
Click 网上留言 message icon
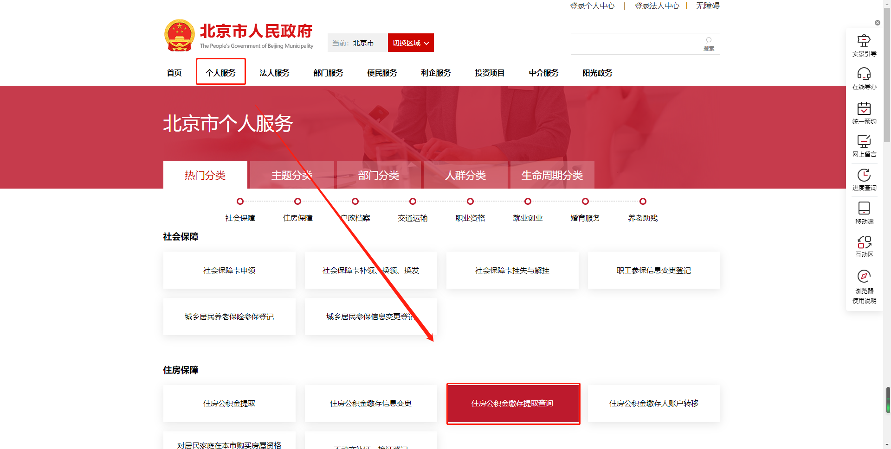point(864,141)
